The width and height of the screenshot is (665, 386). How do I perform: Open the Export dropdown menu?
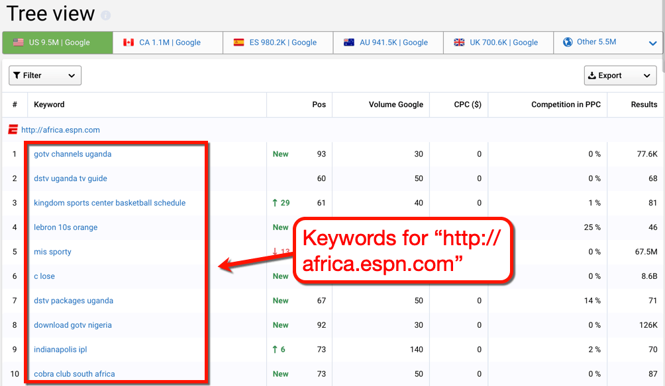(x=620, y=75)
